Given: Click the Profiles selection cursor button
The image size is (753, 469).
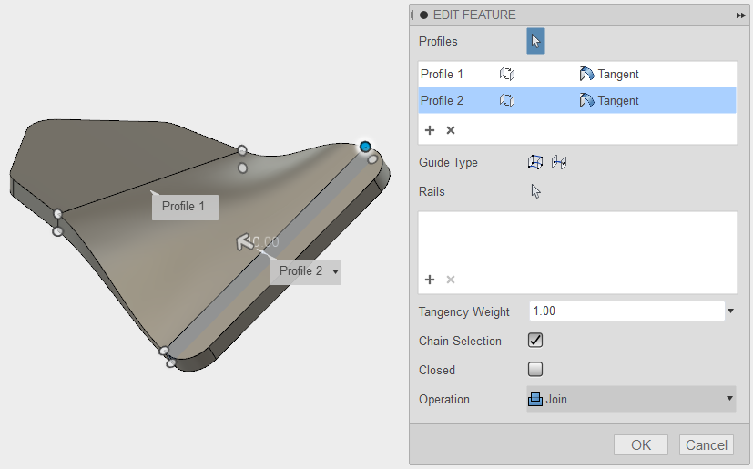Looking at the screenshot, I should click(535, 41).
